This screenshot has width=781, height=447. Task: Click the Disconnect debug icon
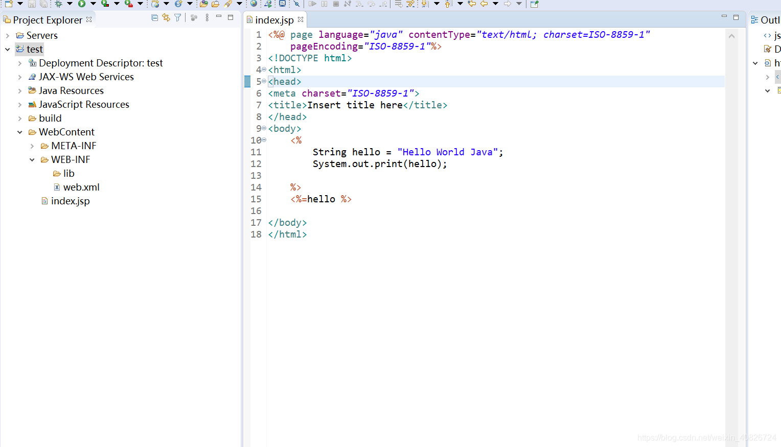[x=348, y=4]
